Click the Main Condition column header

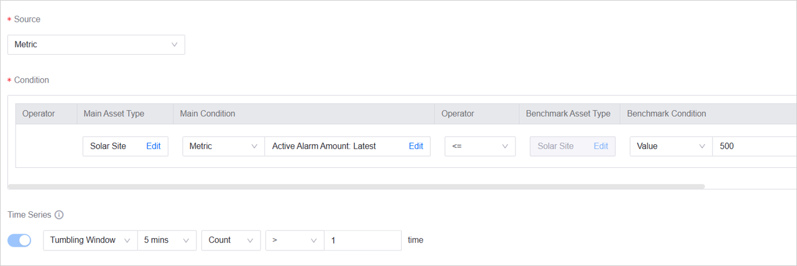[x=208, y=114]
